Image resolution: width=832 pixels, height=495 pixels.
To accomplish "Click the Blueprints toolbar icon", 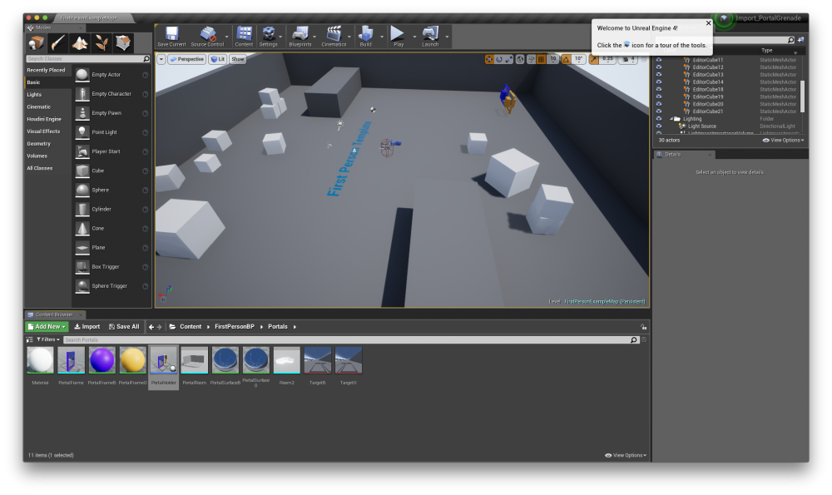I will click(x=300, y=34).
